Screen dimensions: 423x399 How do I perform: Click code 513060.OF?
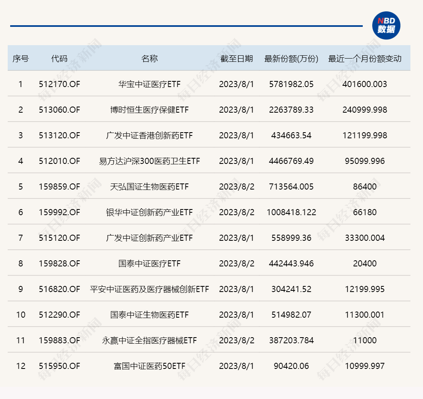pos(59,110)
